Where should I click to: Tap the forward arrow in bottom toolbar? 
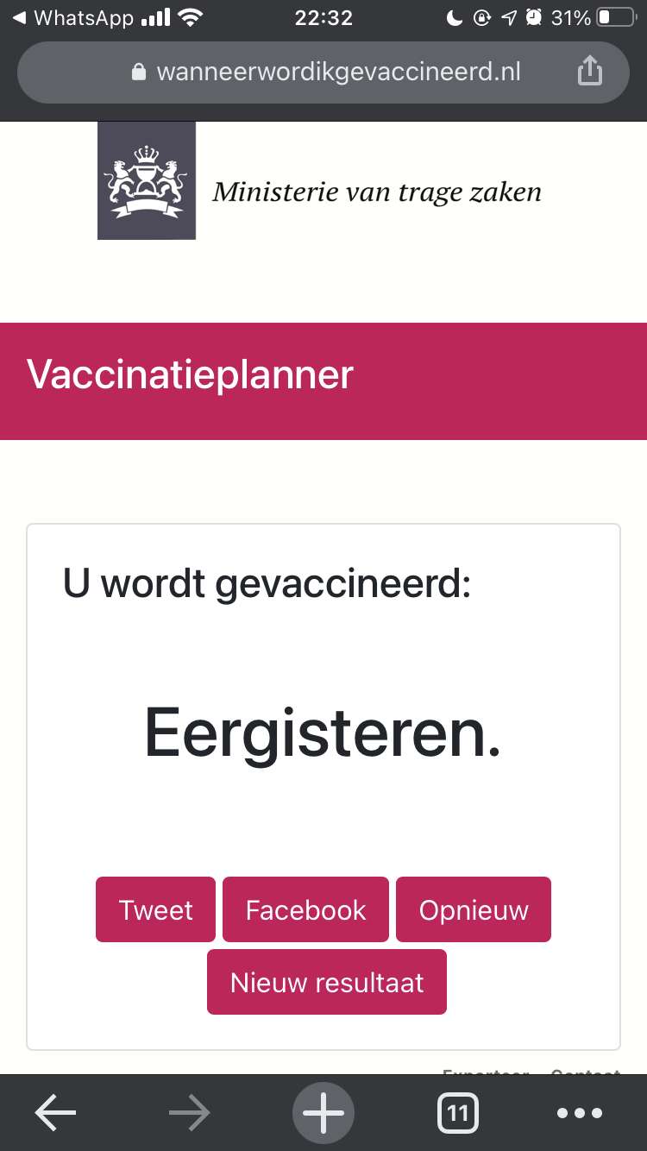189,1114
